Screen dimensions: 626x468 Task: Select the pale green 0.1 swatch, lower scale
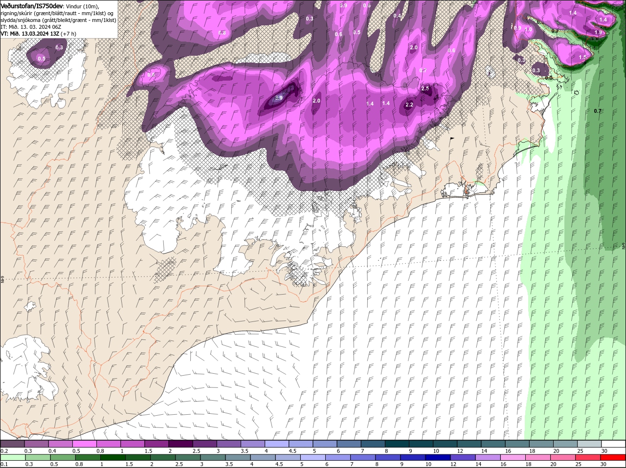[x=13, y=458]
